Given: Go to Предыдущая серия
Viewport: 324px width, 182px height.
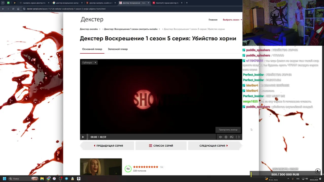Looking at the screenshot, I should pyautogui.click(x=108, y=146).
